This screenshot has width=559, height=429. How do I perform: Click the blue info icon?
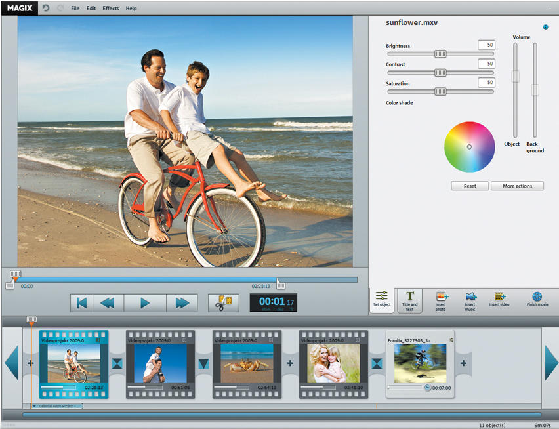(x=545, y=27)
